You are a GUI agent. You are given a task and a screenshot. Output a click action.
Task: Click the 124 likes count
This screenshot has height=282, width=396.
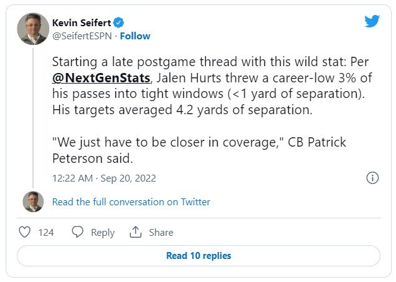coord(46,232)
